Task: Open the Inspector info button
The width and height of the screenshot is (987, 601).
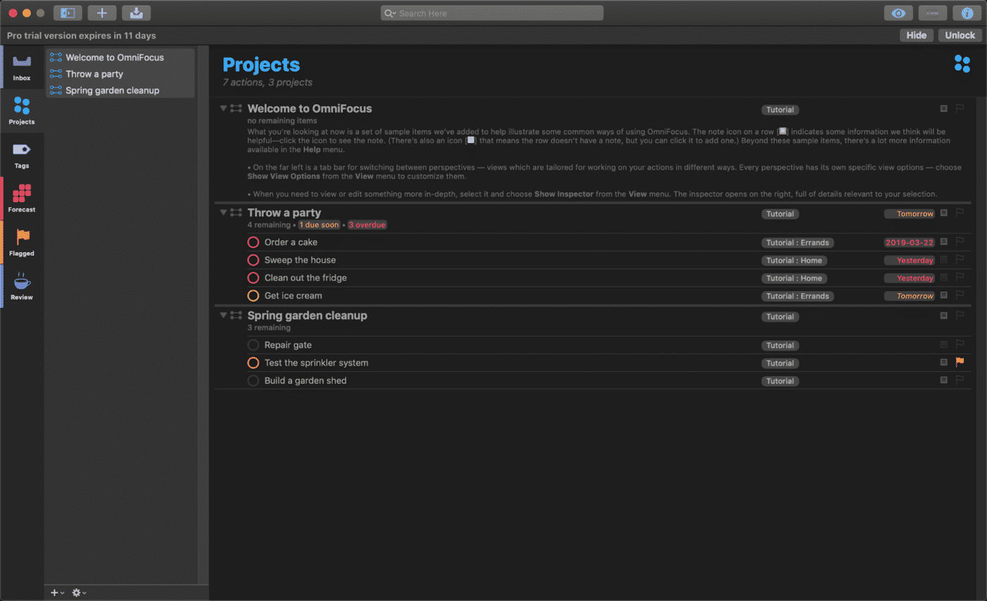Action: pyautogui.click(x=967, y=13)
